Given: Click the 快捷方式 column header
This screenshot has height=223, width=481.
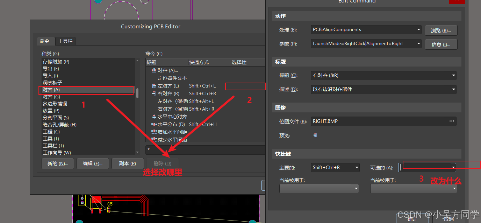Looking at the screenshot, I should (209, 62).
